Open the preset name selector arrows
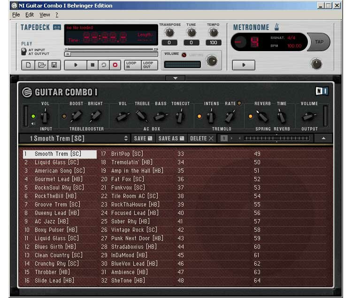The image size is (352, 298). point(126,138)
